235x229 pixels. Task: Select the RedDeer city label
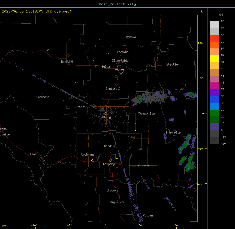pos(120,69)
